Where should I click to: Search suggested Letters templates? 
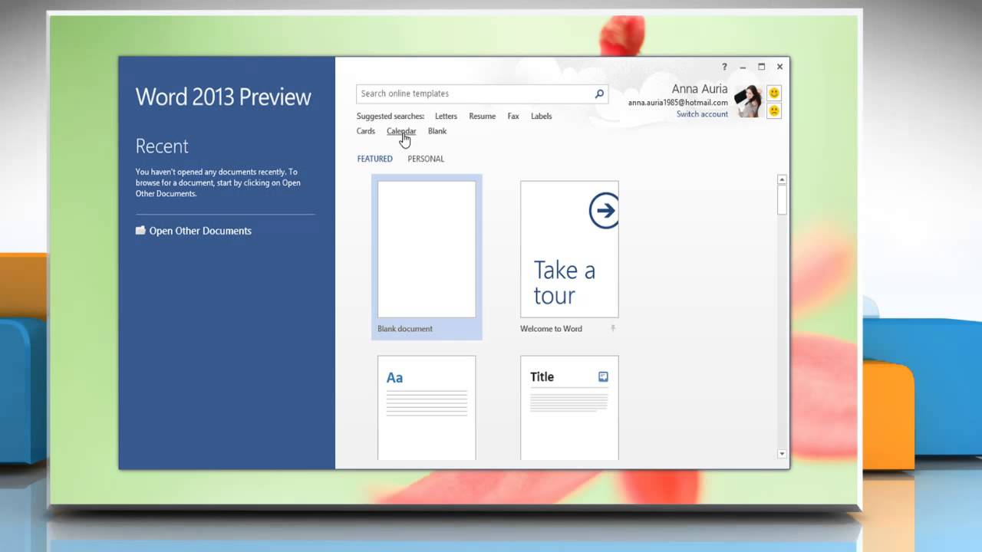[x=446, y=117]
